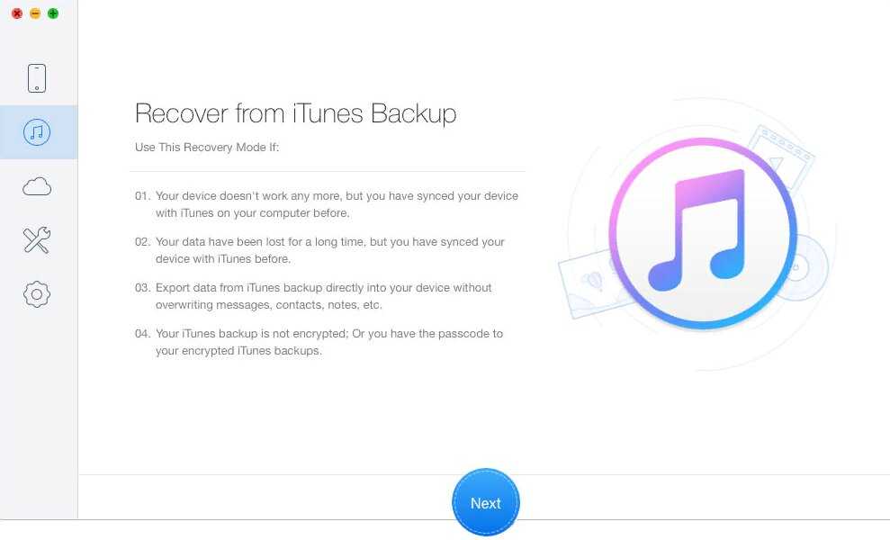Click instruction 03 about exporting data
Viewport: 890px width, 540px height.
313,296
